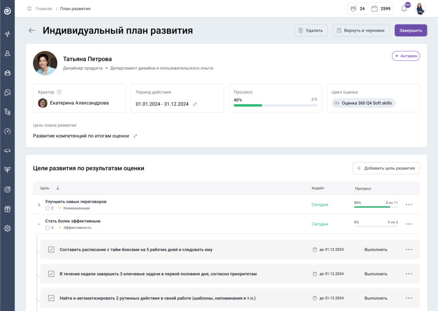The width and height of the screenshot is (438, 311).
Task: Select the employee profile icon in sidebar
Action: click(7, 53)
